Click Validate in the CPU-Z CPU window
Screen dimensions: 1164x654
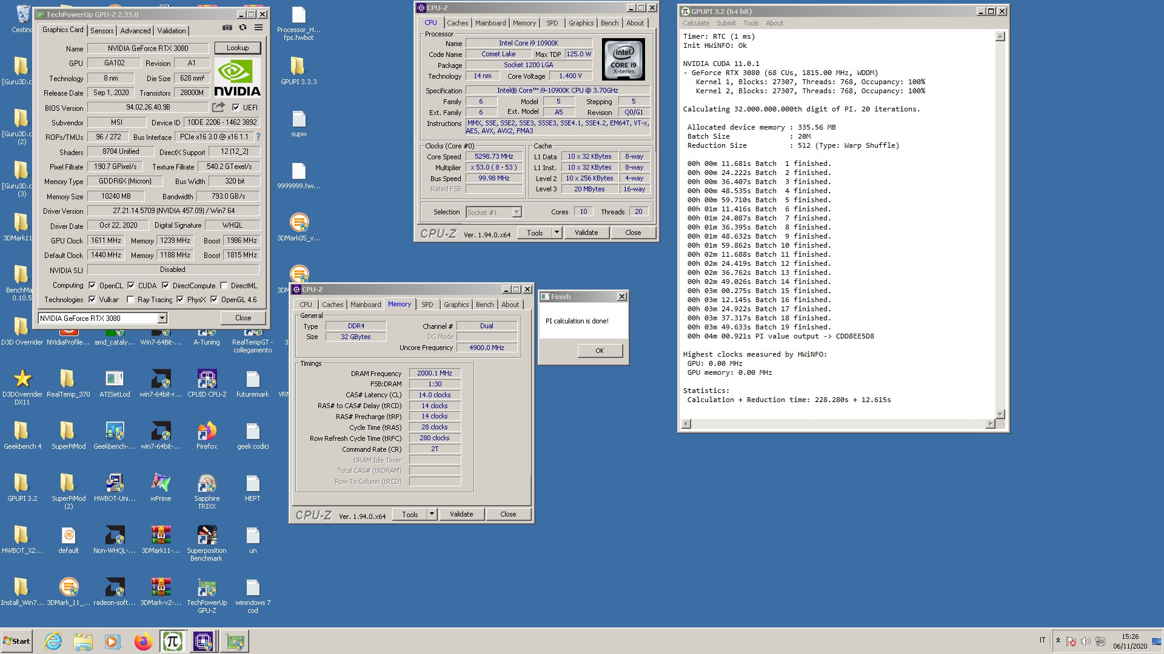tap(586, 233)
